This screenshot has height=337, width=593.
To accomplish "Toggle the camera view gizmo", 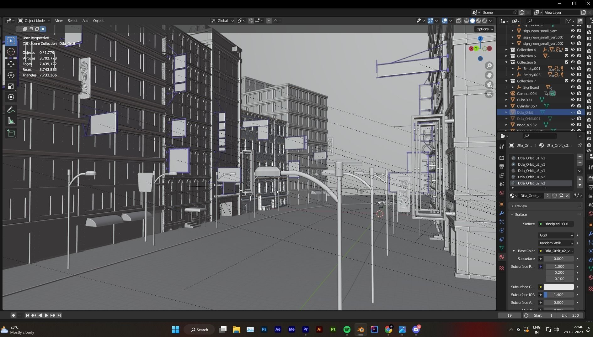I will pyautogui.click(x=489, y=85).
